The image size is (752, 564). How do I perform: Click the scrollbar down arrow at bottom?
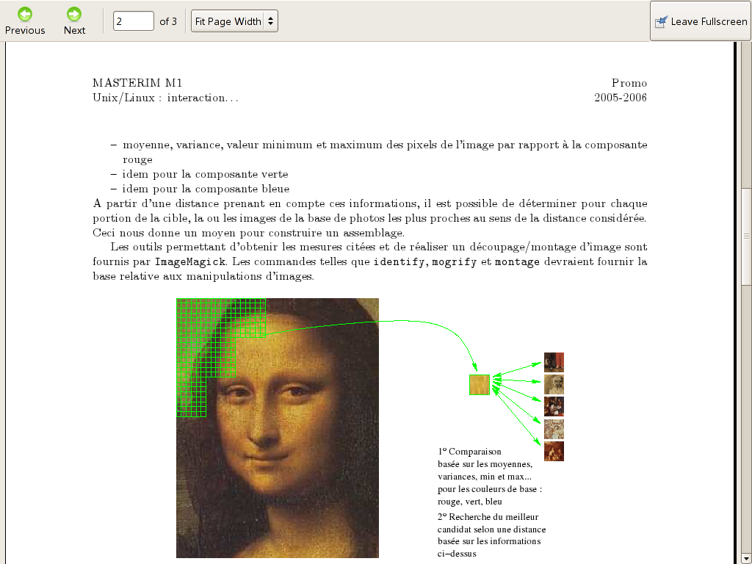pos(746,558)
